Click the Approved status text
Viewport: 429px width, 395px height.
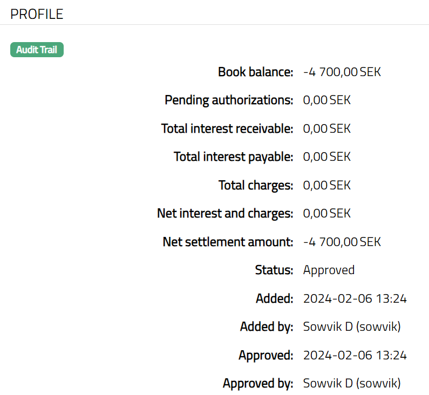coord(329,270)
